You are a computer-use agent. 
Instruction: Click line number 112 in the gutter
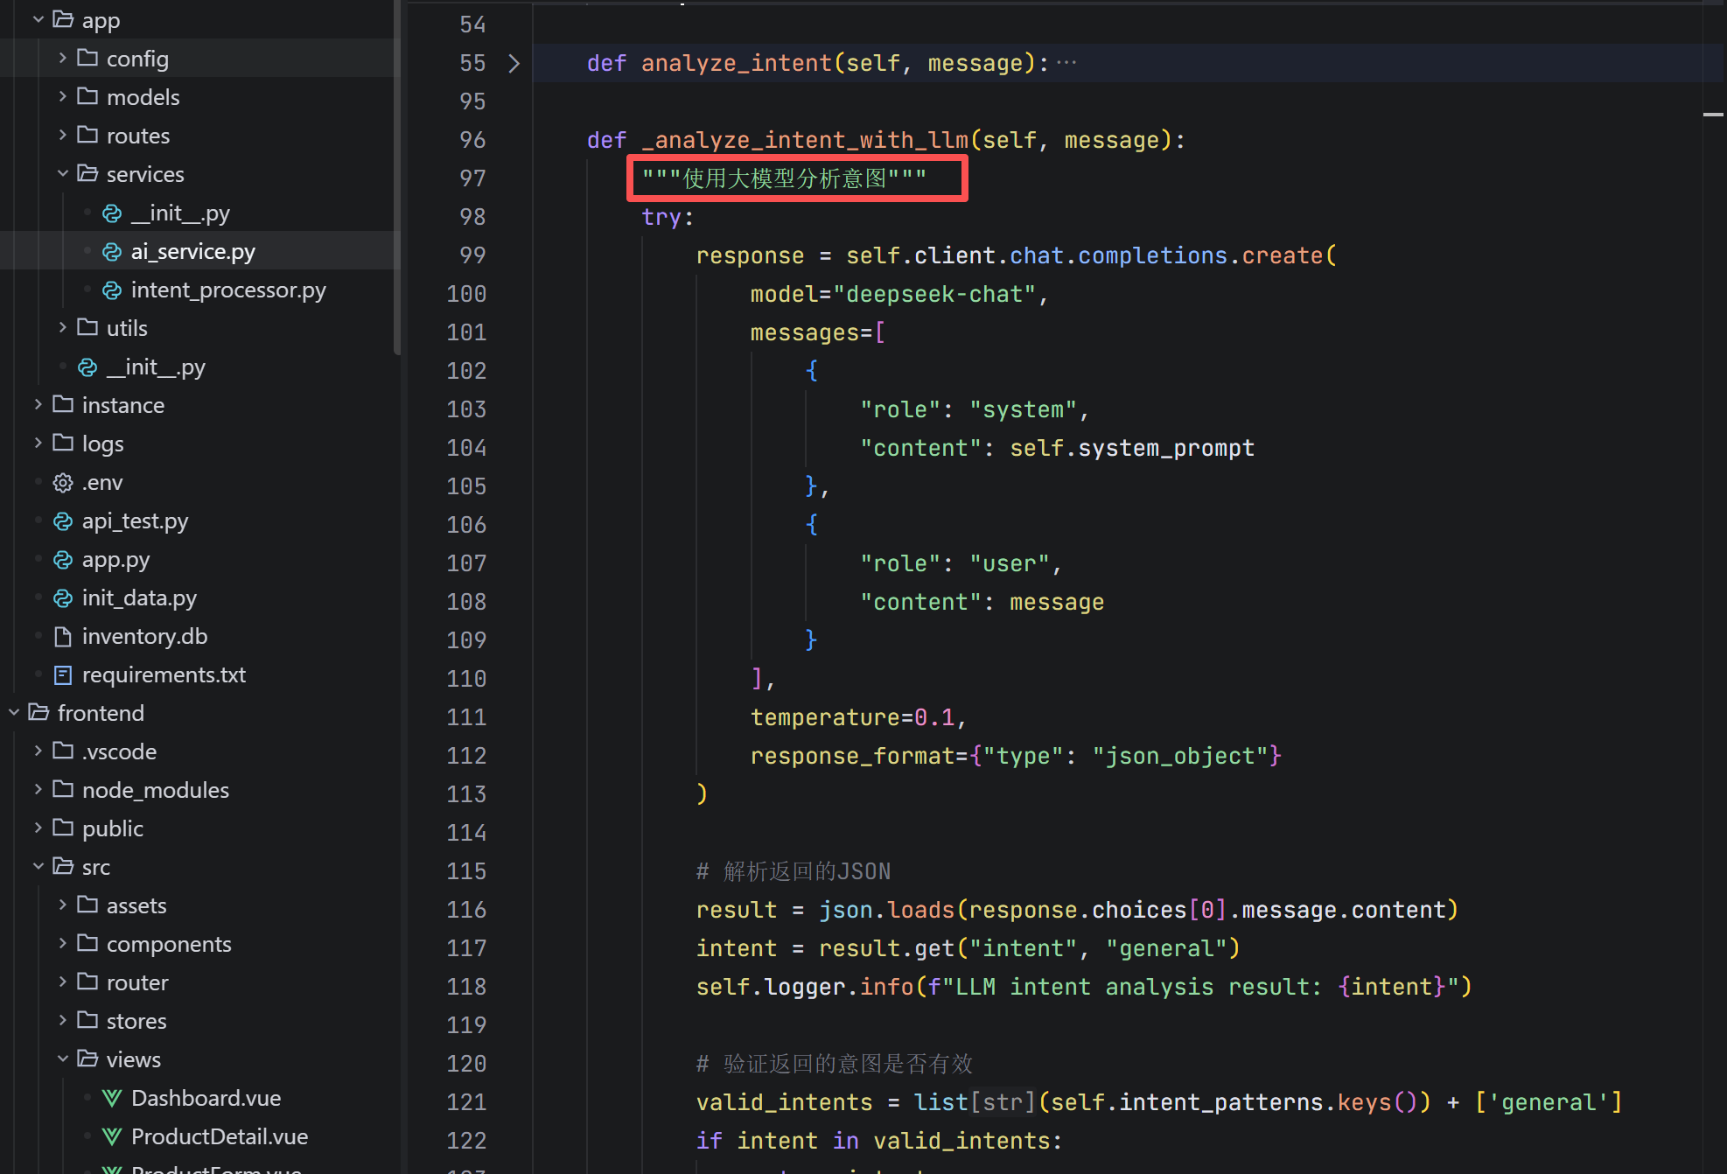pos(466,756)
